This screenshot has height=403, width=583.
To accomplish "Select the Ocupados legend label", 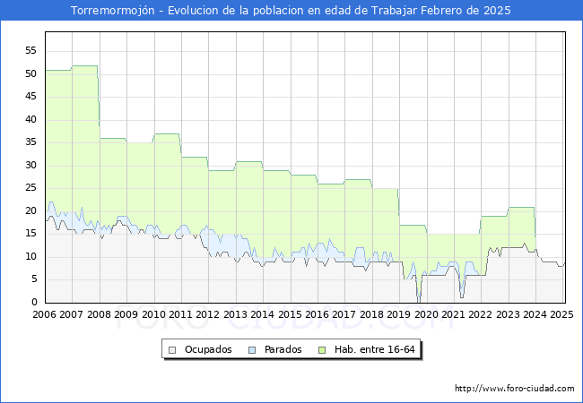I will (208, 349).
